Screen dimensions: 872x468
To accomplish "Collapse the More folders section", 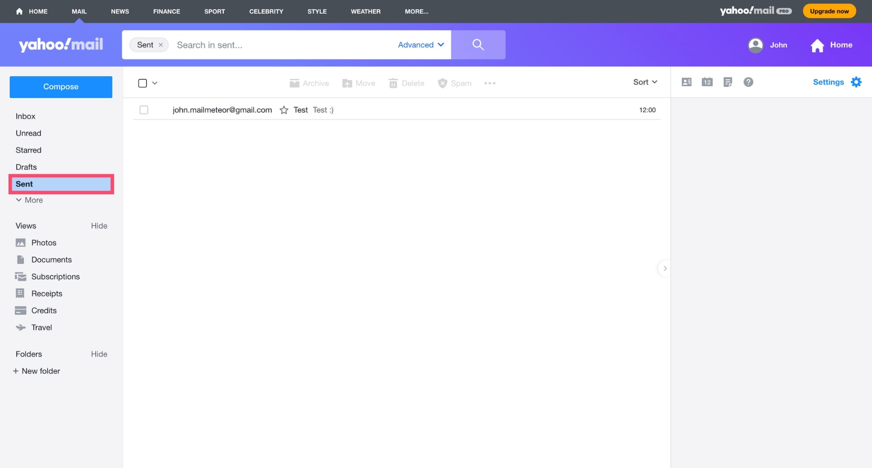I will [x=29, y=200].
